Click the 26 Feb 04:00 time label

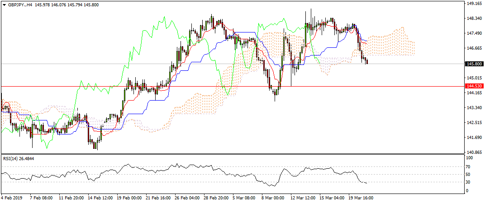pos(187,198)
